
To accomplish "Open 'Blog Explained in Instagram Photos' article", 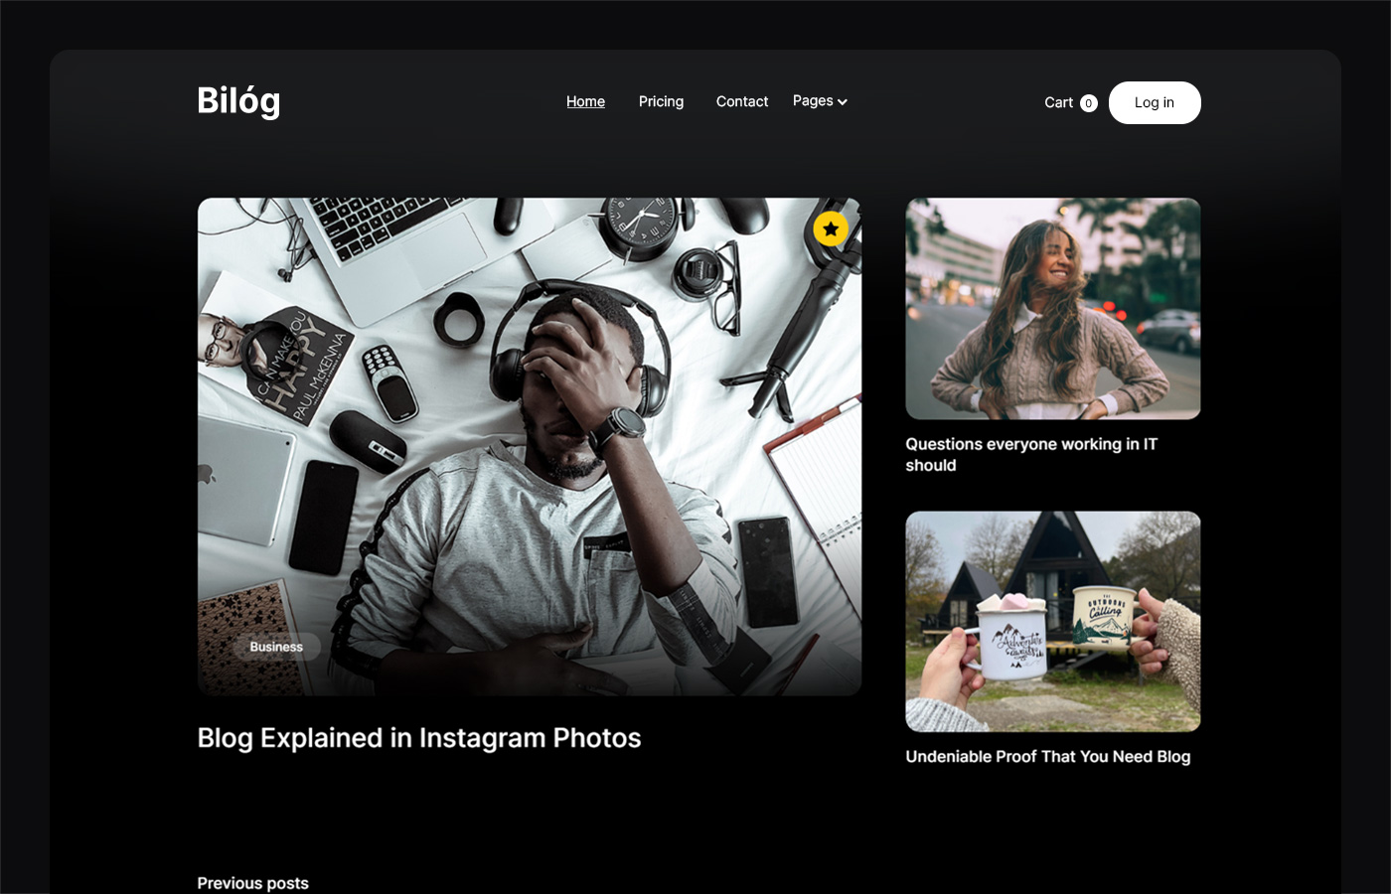I will point(418,737).
